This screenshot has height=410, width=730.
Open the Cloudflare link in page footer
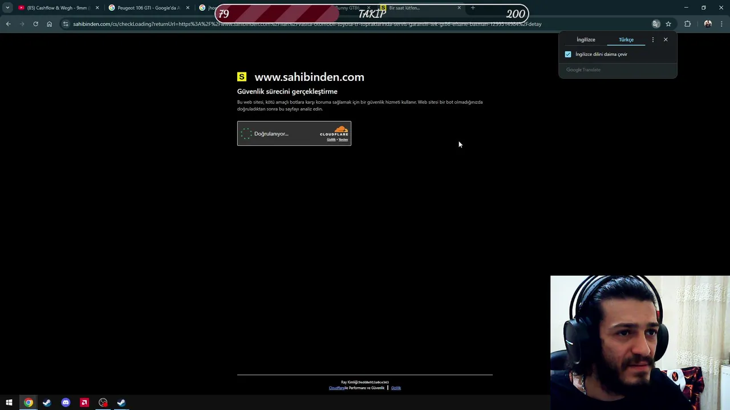336,388
